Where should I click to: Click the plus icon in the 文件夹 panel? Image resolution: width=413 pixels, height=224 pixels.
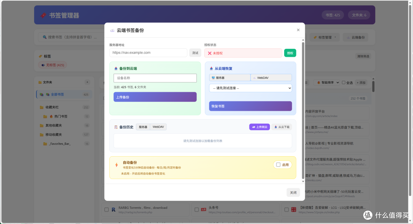[87, 82]
